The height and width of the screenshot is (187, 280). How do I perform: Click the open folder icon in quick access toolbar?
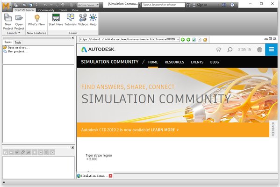24,5
